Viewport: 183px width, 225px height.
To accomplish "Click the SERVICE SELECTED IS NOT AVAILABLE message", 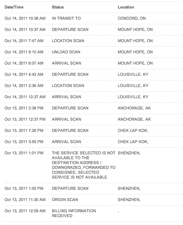I will pos(83,165).
